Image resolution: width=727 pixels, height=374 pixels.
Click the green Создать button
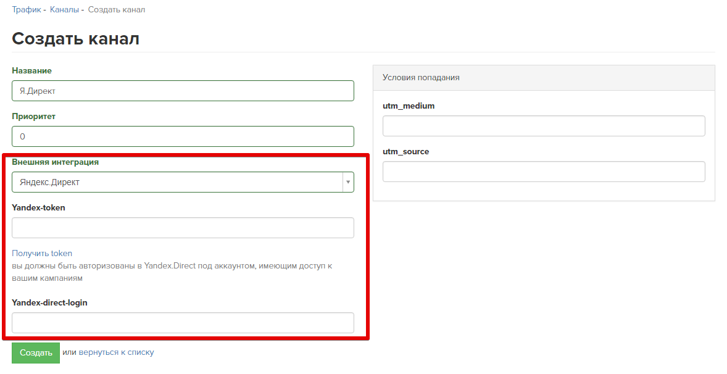(36, 352)
